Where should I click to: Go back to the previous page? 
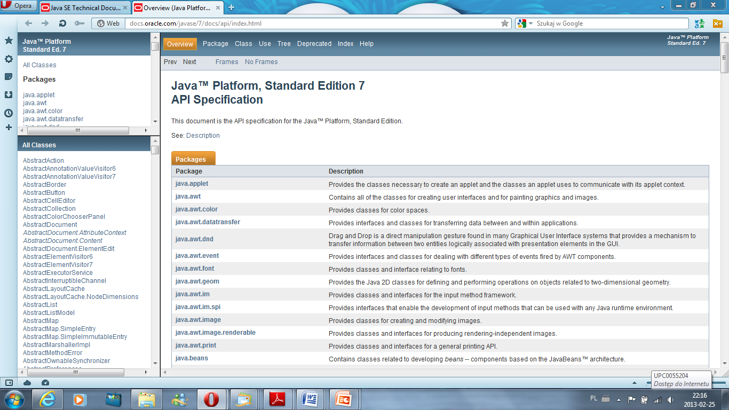[29, 23]
